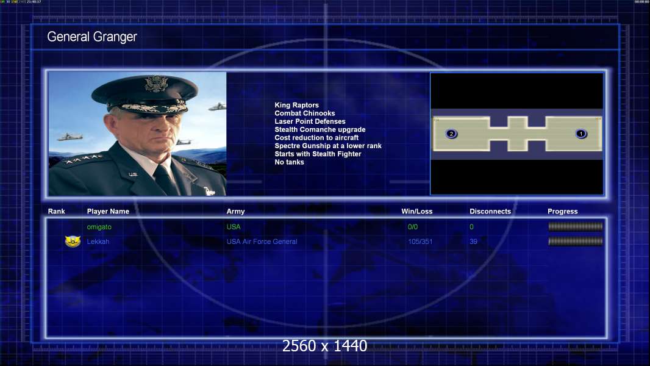Click the USA Air Force General army entry
The image size is (650, 366).
coord(262,241)
